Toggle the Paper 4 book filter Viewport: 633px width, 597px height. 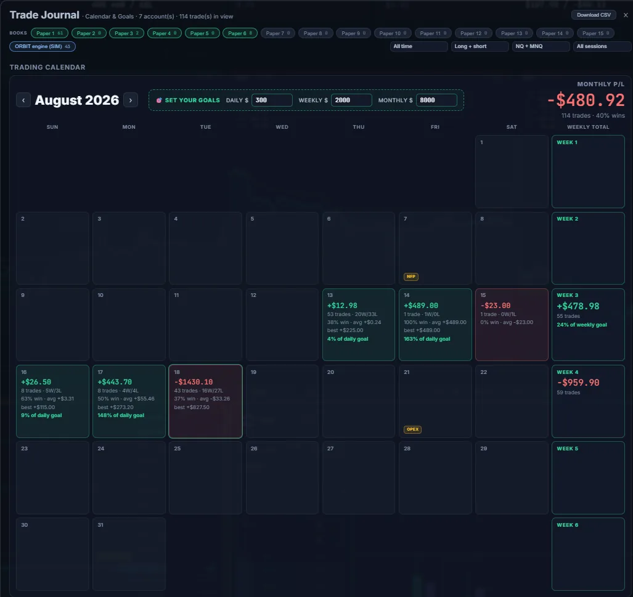tap(165, 33)
